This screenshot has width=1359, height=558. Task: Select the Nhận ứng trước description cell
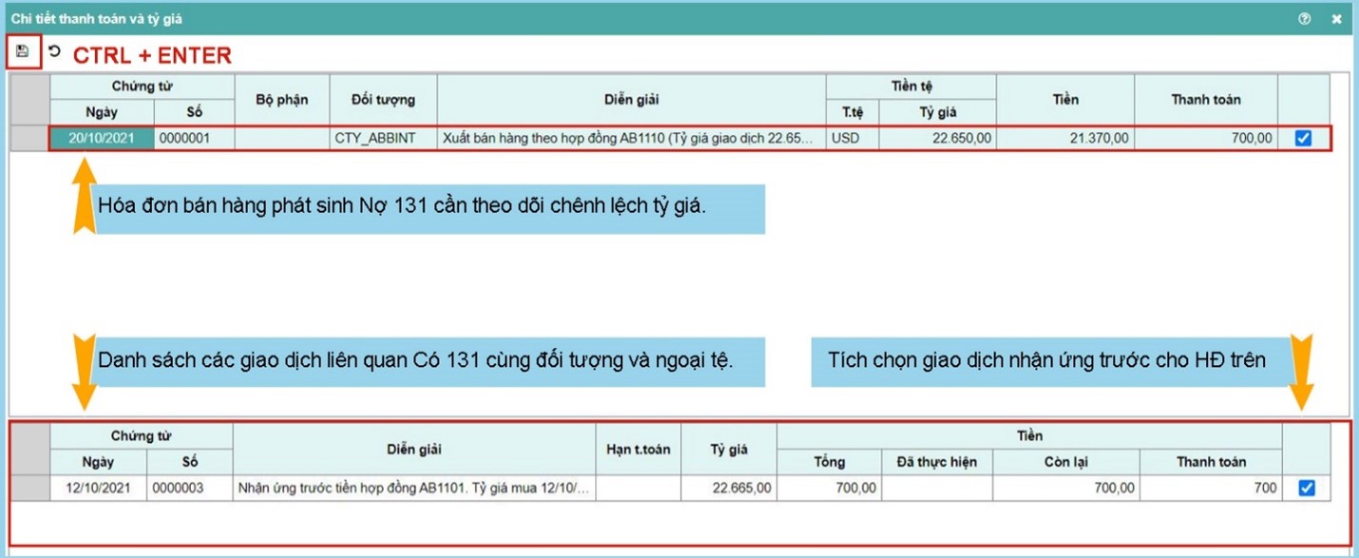point(413,489)
